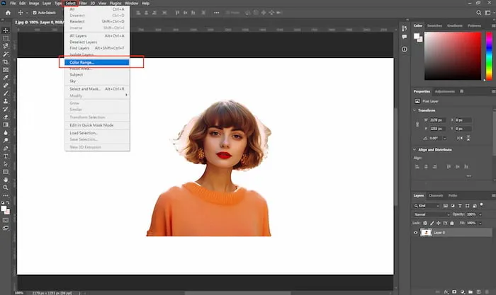The image size is (496, 295).
Task: Click the Home icon in options bar
Action: tap(7, 13)
